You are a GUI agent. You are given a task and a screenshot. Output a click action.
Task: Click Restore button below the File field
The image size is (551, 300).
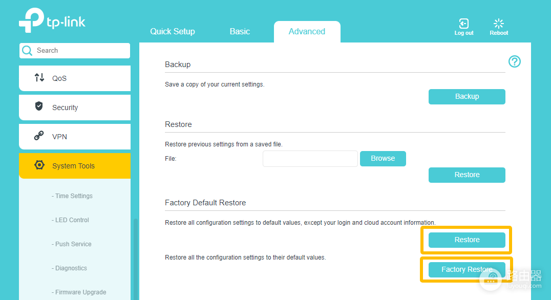467,175
